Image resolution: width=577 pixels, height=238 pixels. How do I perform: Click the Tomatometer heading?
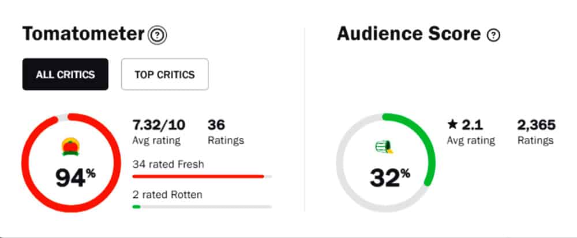(x=83, y=34)
